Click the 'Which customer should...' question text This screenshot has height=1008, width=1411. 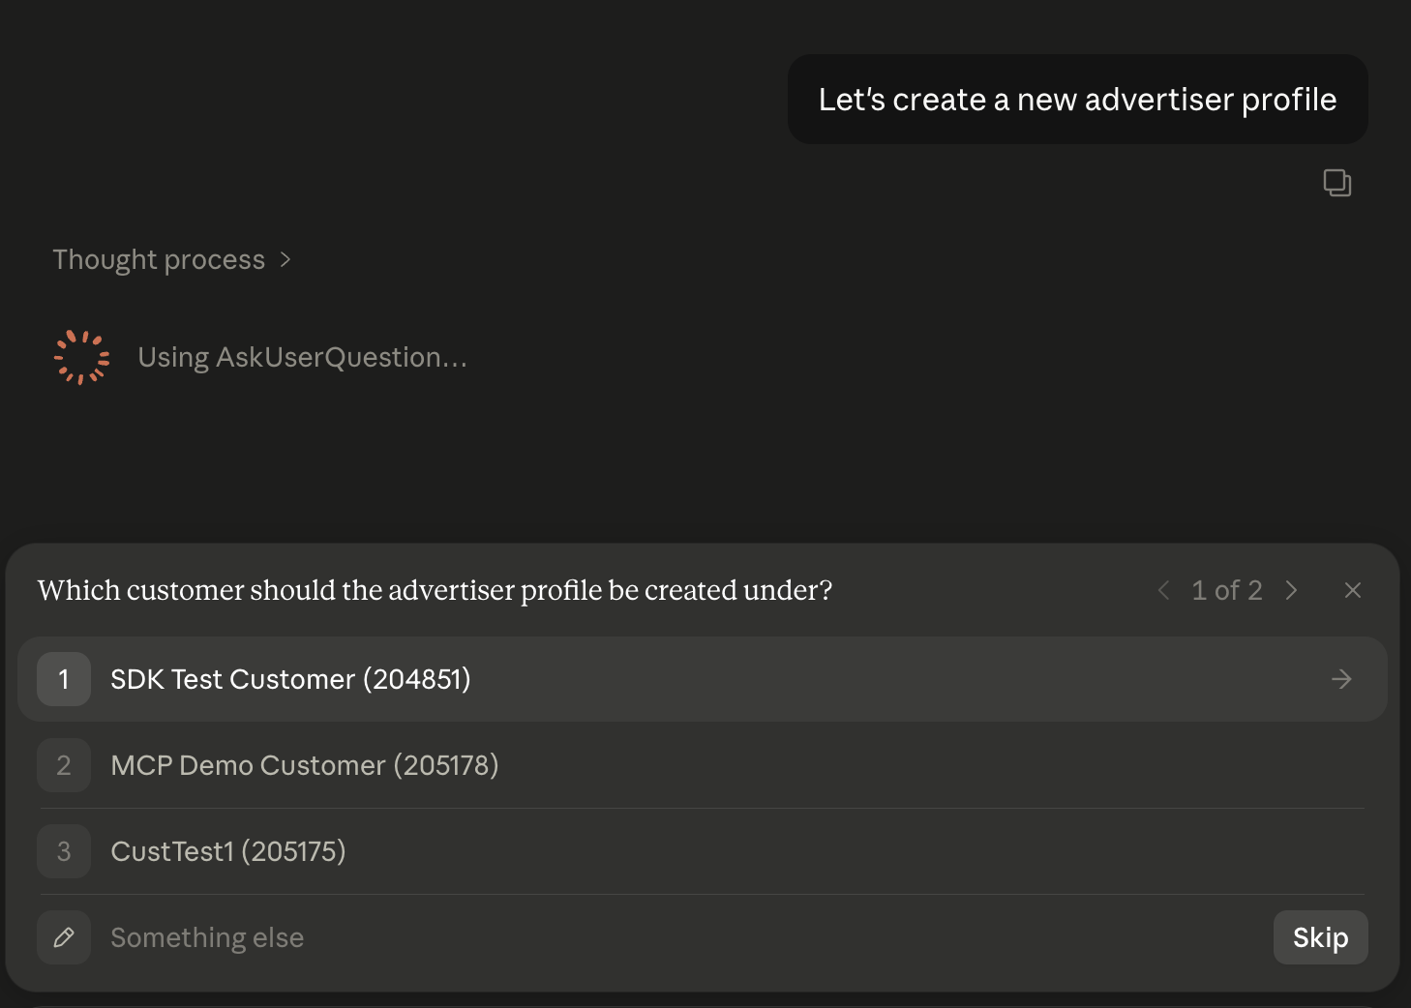click(x=435, y=590)
